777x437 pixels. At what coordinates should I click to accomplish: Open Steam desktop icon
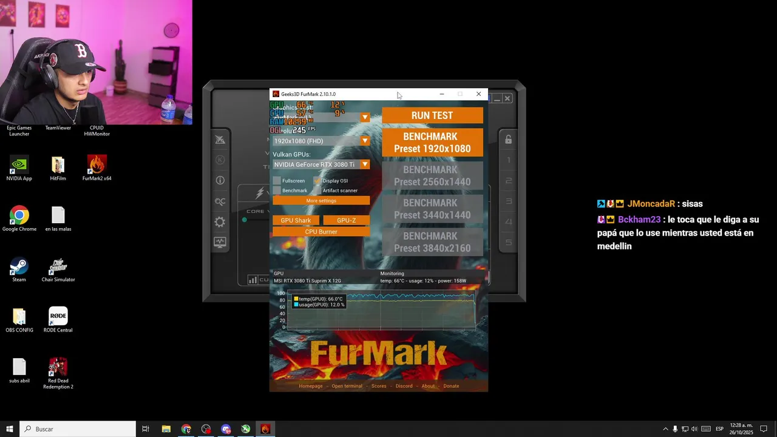click(x=19, y=270)
